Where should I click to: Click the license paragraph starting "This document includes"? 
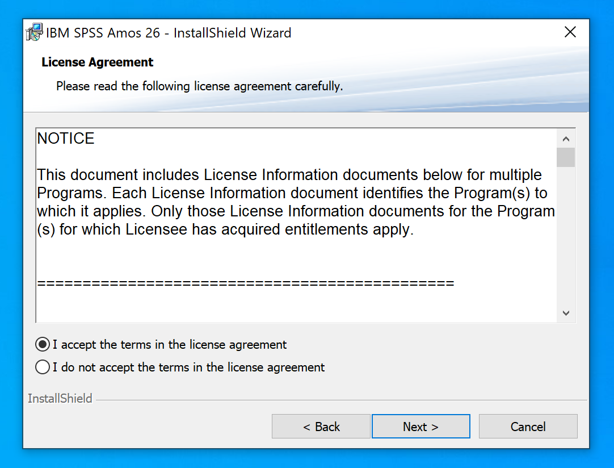[x=295, y=202]
